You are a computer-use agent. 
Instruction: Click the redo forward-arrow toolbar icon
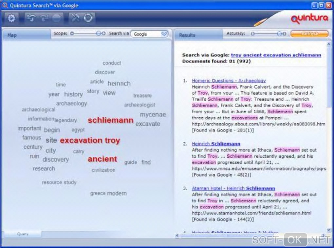44,18
